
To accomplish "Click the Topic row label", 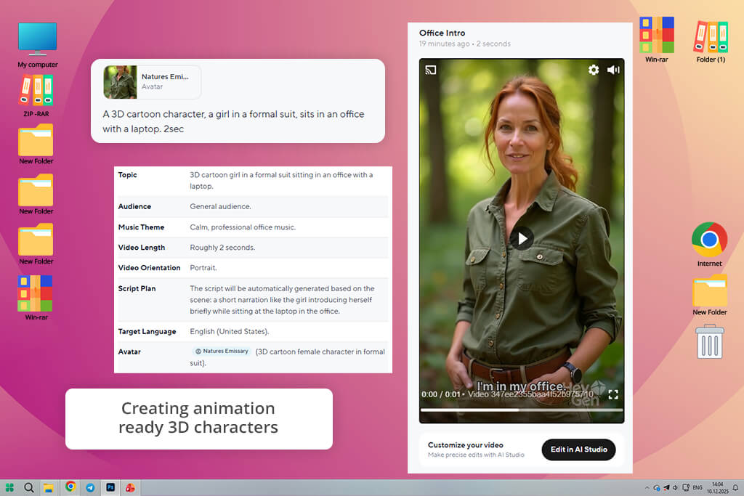I will (127, 175).
